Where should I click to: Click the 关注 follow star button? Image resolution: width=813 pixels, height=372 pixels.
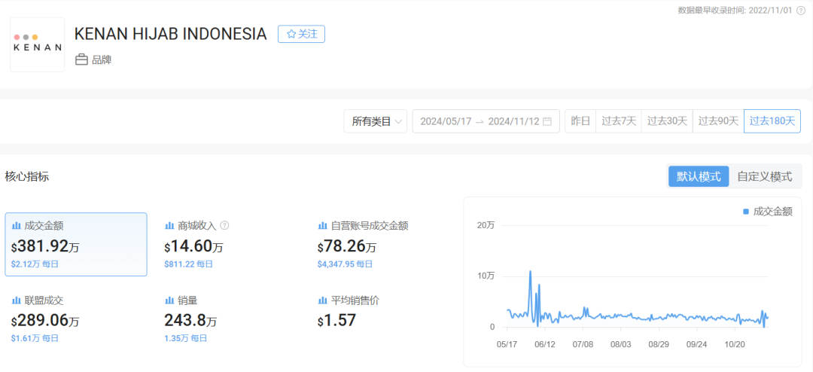(301, 34)
